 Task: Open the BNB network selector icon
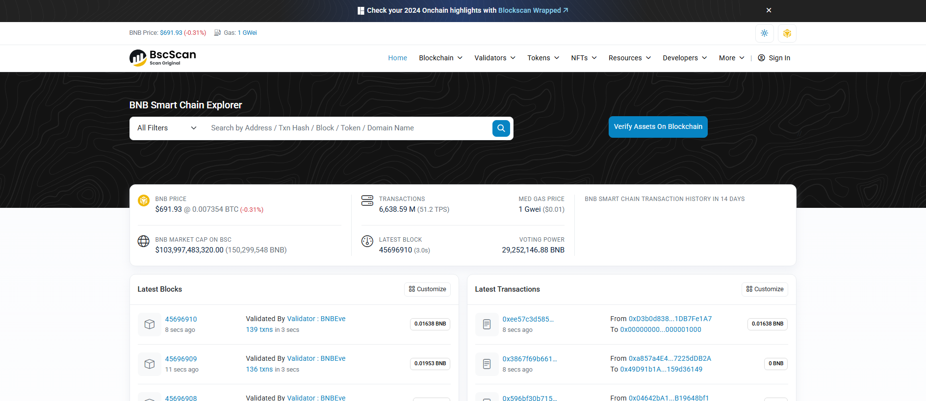coord(787,33)
